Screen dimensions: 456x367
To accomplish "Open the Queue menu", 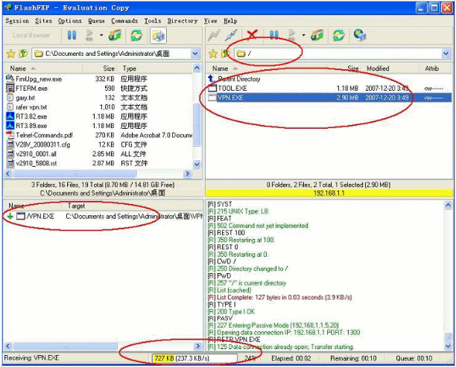I will click(x=96, y=21).
